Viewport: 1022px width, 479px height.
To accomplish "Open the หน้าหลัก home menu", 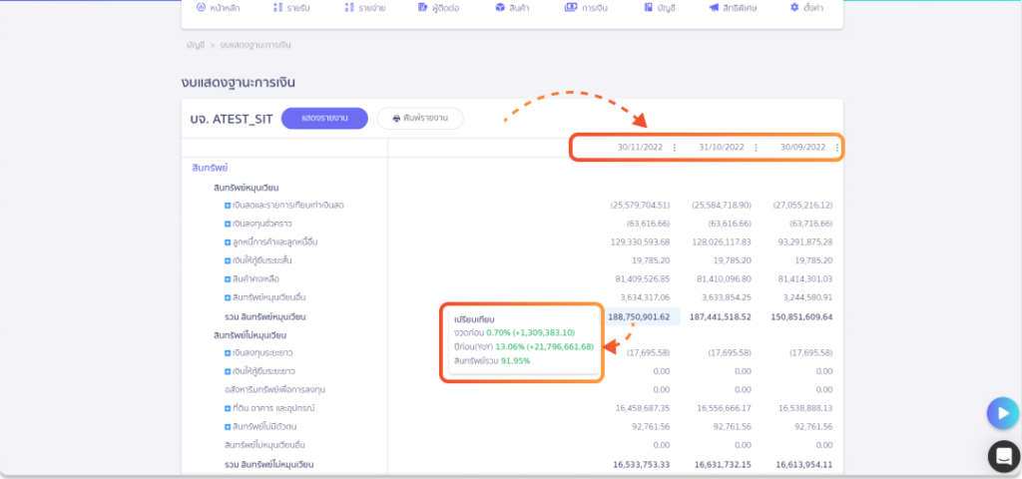I will click(x=218, y=8).
